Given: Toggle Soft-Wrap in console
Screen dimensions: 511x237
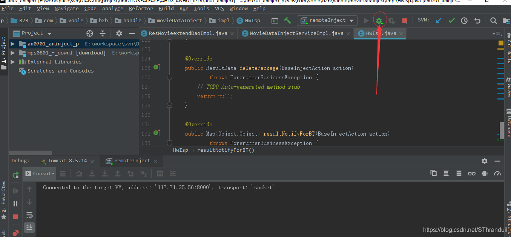Looking at the screenshot, I should click(x=29, y=215).
